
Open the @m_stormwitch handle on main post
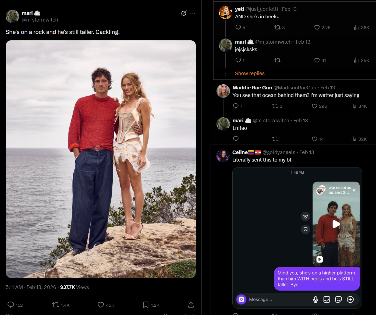[x=40, y=20]
